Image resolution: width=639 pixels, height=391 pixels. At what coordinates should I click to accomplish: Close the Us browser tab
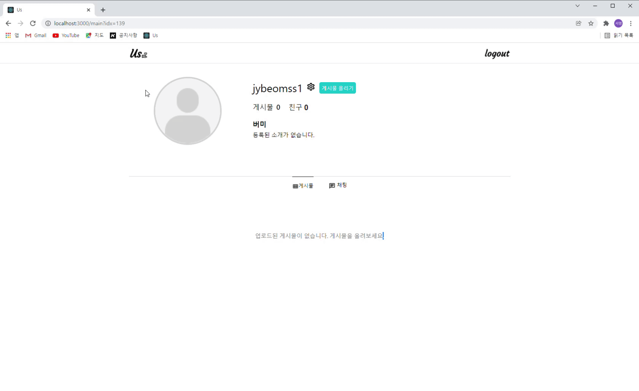coord(88,10)
